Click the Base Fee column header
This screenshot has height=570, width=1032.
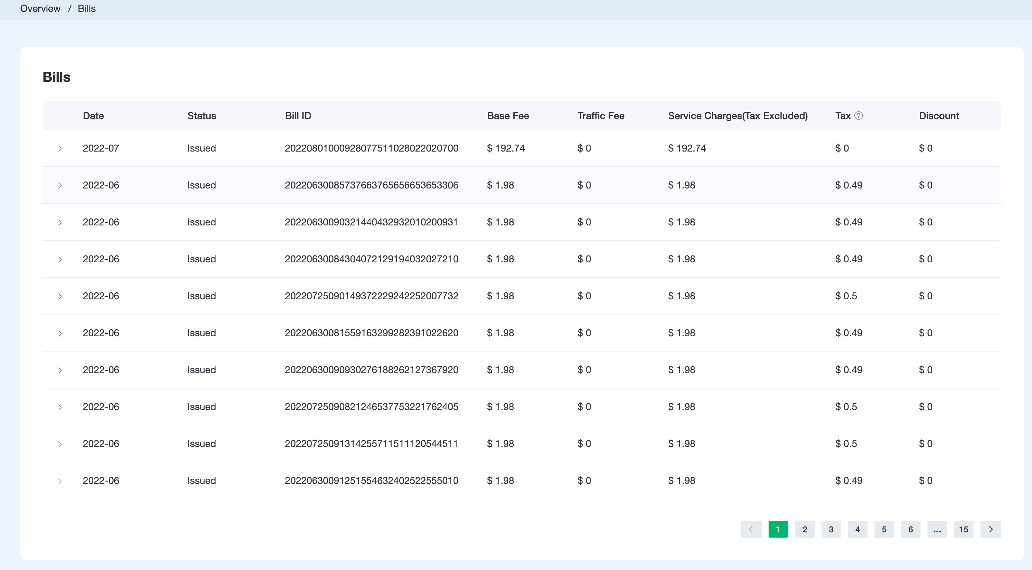[x=508, y=116]
